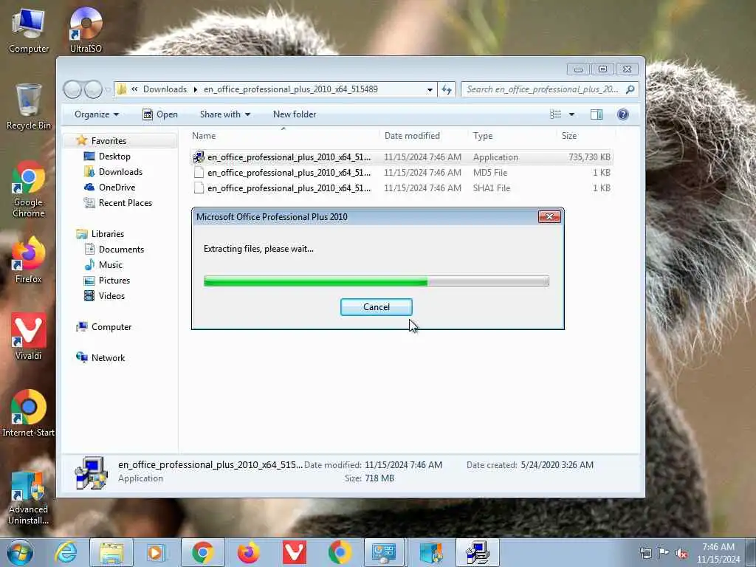The image size is (756, 567).
Task: Open the Windows Start menu
Action: (x=20, y=552)
